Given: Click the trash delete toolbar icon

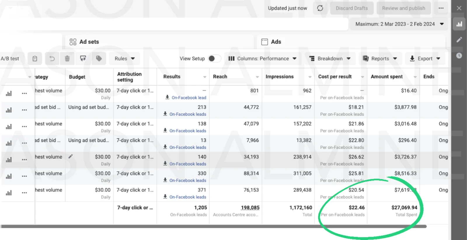Looking at the screenshot, I should click(67, 59).
